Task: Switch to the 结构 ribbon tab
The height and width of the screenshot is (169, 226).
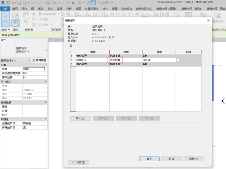Action: coord(24,9)
